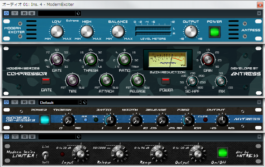
Task: Open preset management icon on De-Esser header
Action: tap(85, 103)
